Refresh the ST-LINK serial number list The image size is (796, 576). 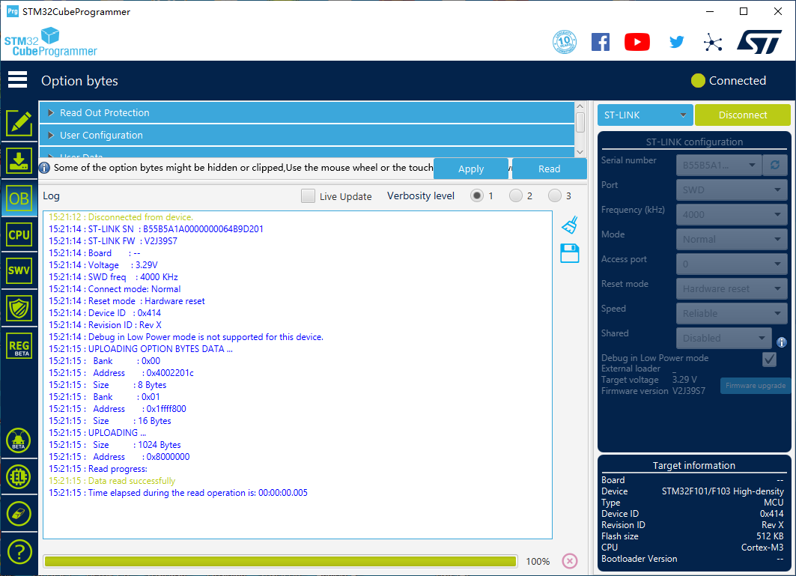coord(775,165)
